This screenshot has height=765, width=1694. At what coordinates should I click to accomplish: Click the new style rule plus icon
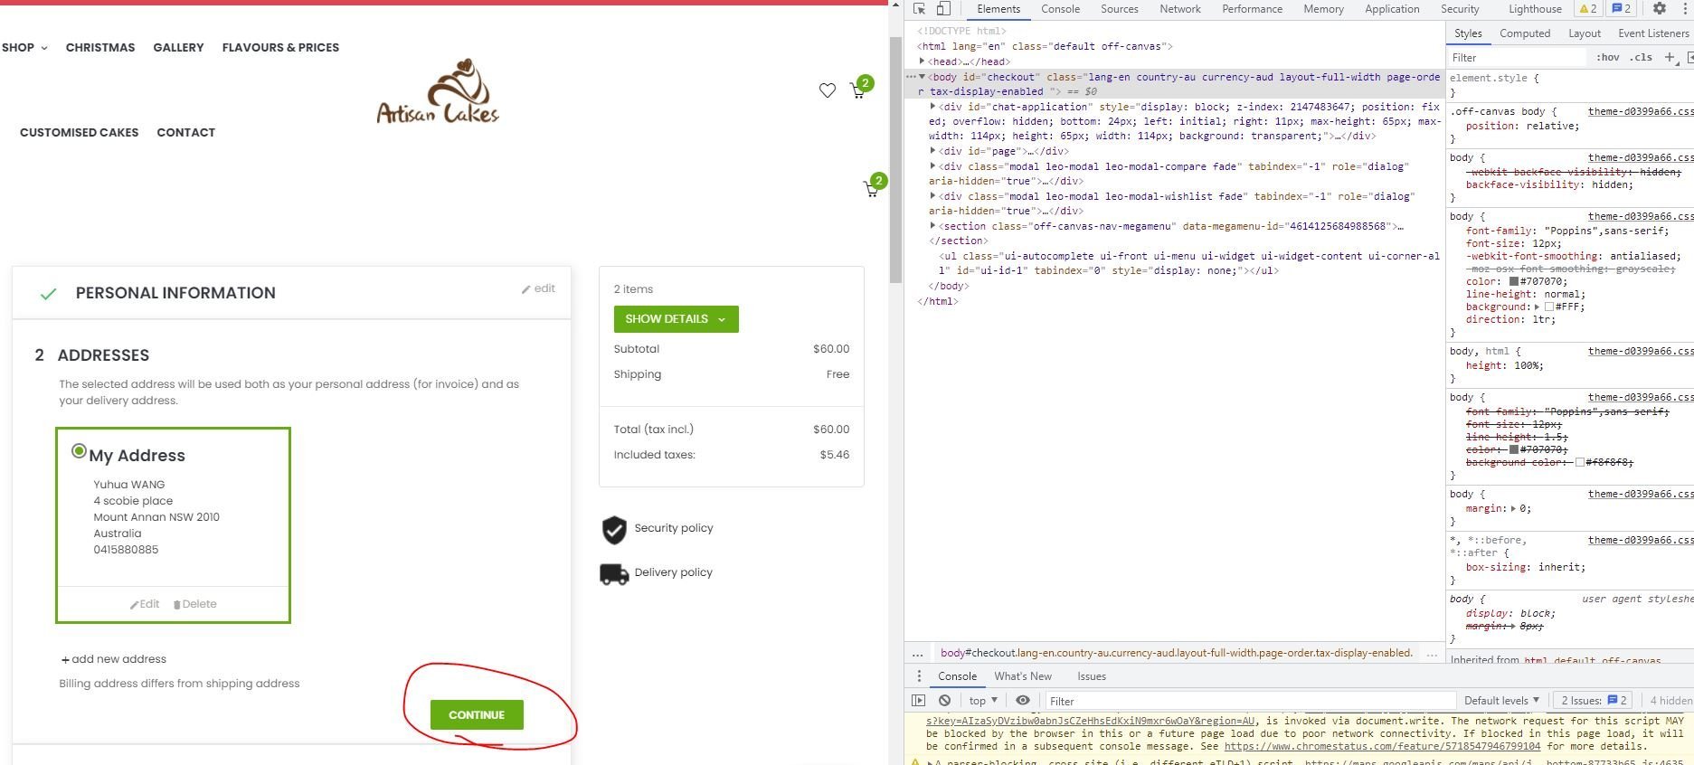tap(1670, 57)
